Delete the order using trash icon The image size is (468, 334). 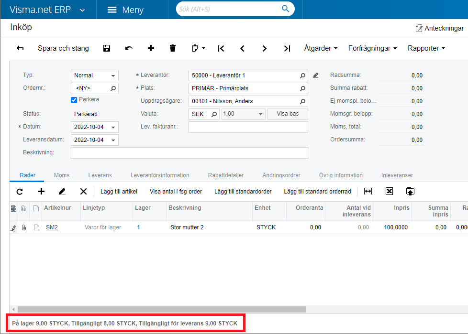tap(173, 48)
